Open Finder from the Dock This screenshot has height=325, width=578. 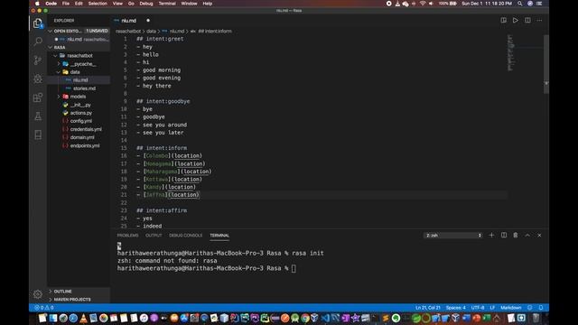(x=53, y=318)
